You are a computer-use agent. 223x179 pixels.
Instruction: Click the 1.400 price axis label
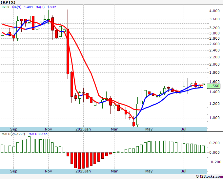coord(214,92)
